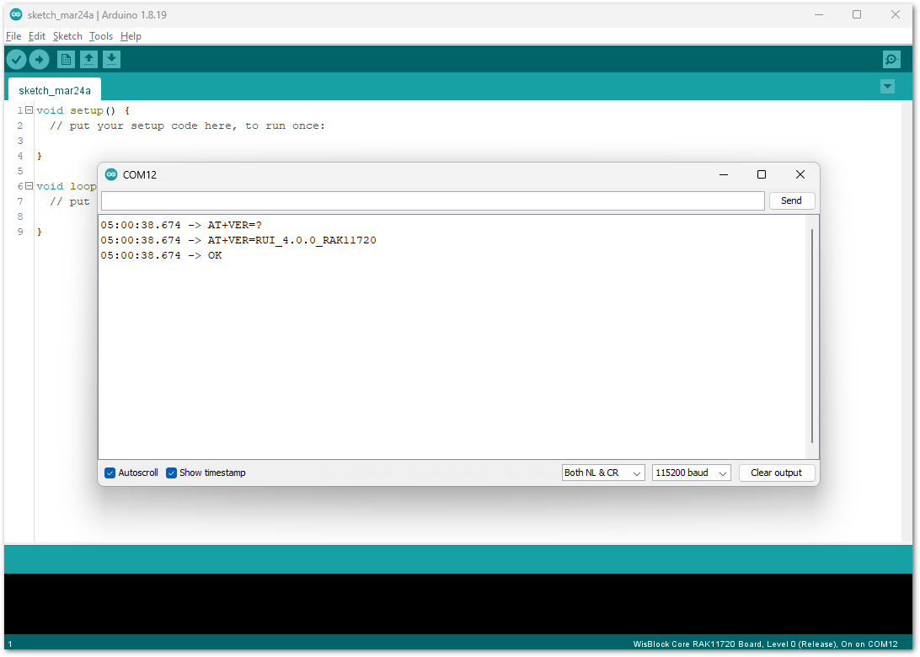Create a new sketch with New icon

(66, 59)
